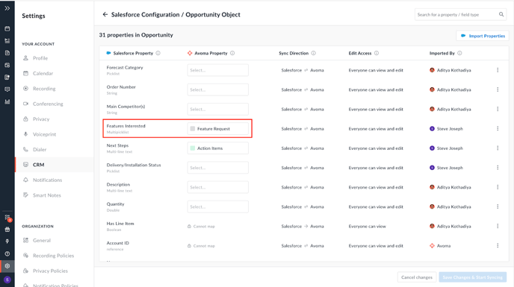Image resolution: width=514 pixels, height=287 pixels.
Task: Open the tasks icon with red notification badge
Action: point(8,218)
